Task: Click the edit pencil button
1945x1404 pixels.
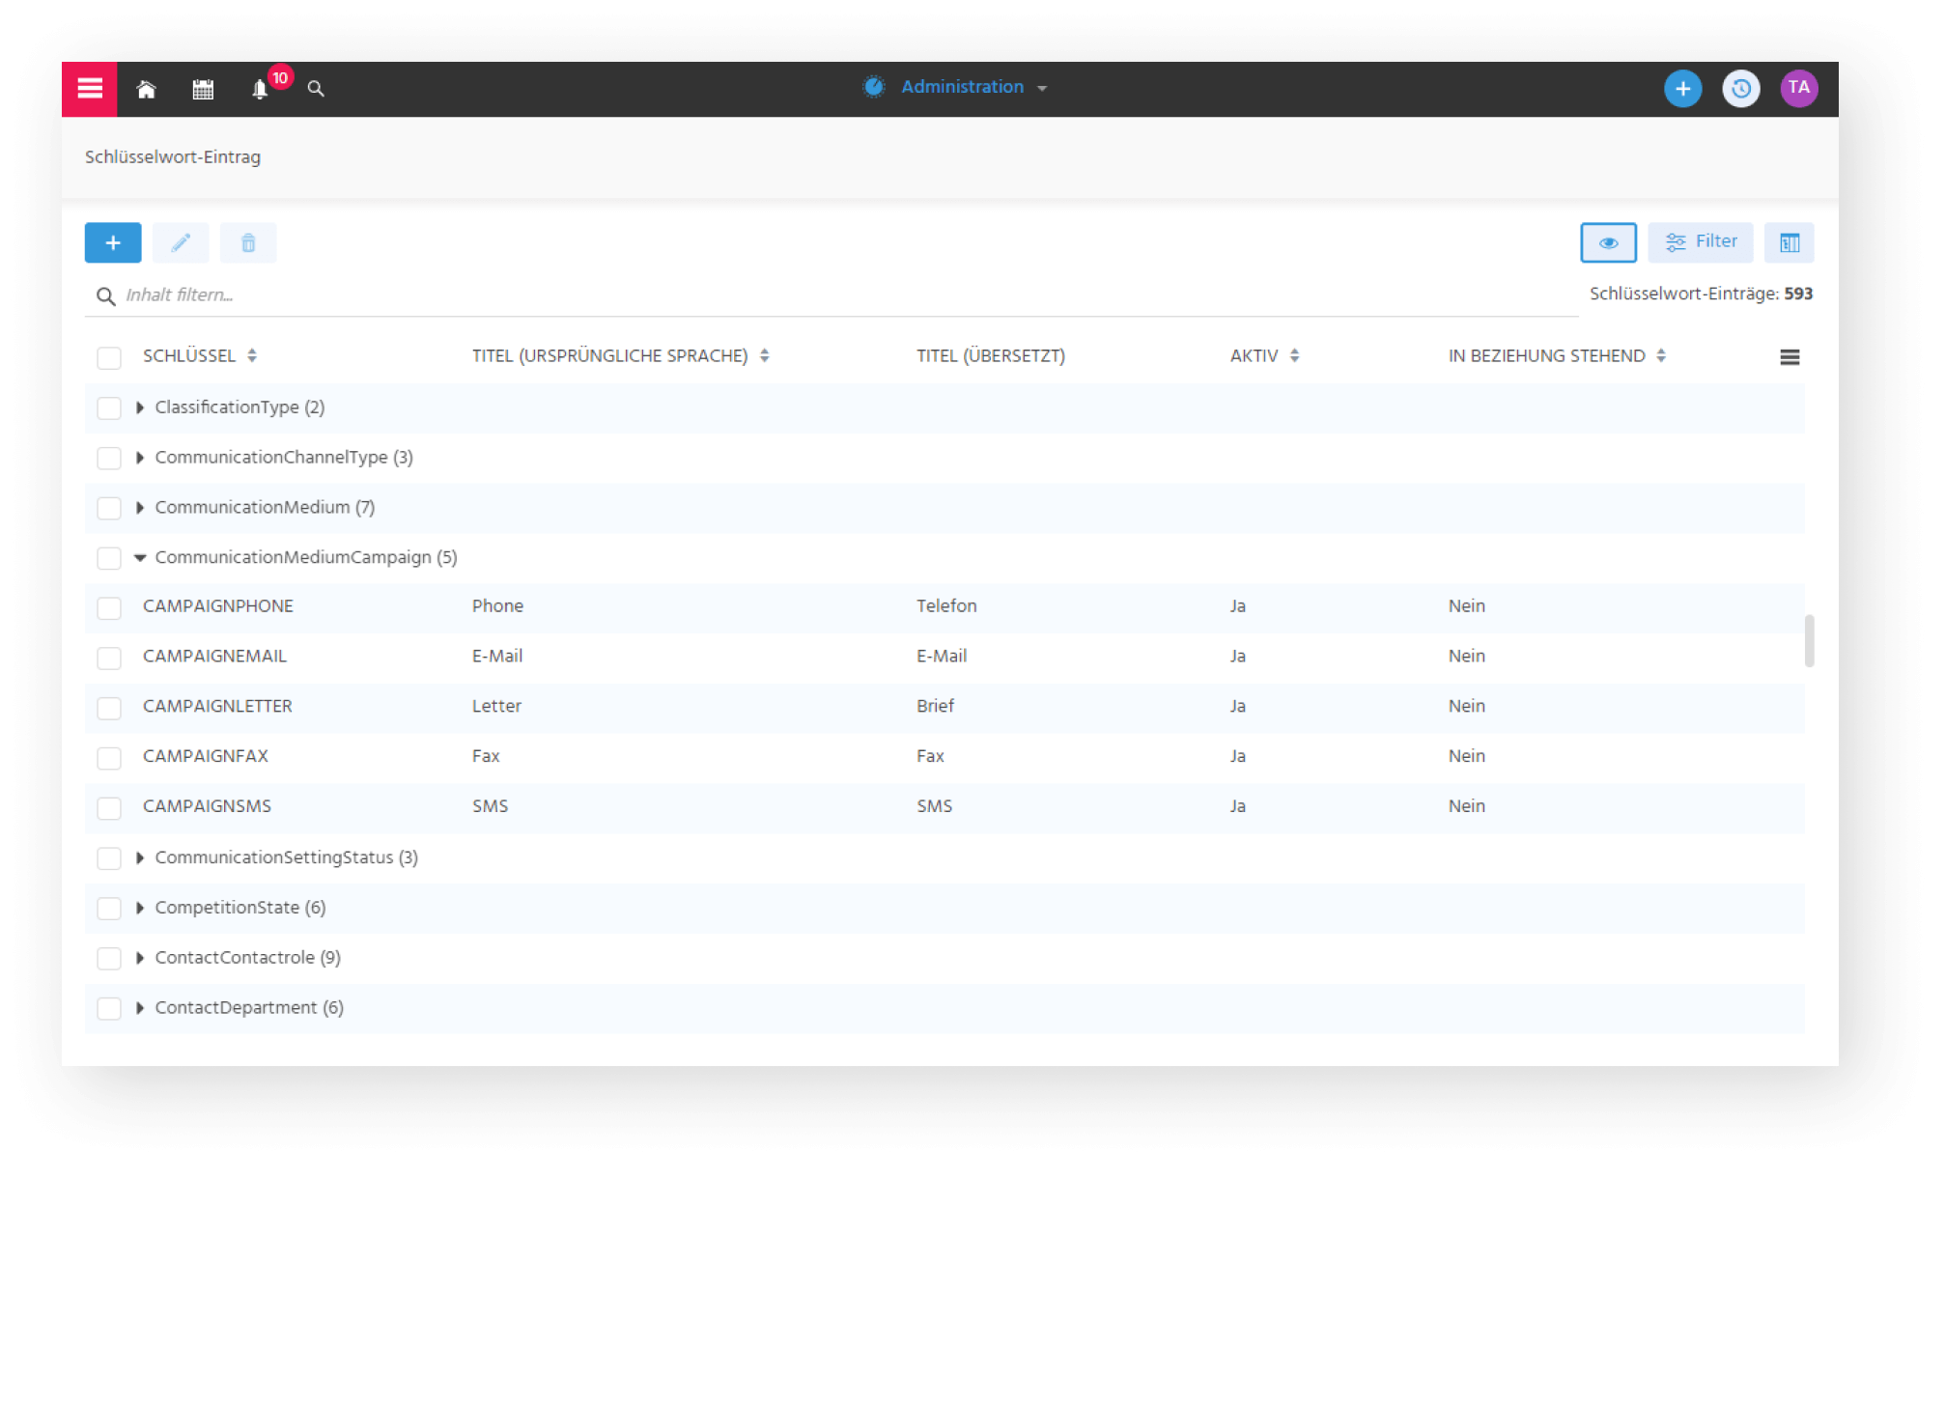Action: pyautogui.click(x=181, y=242)
